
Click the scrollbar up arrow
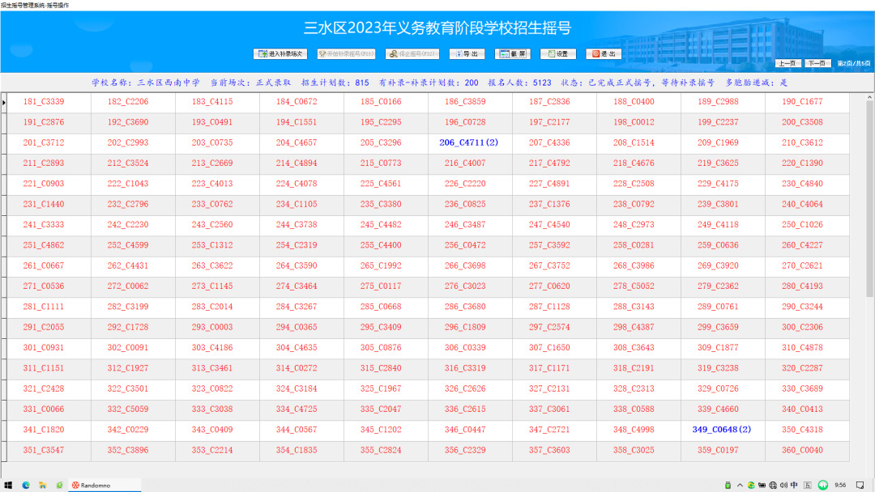869,97
